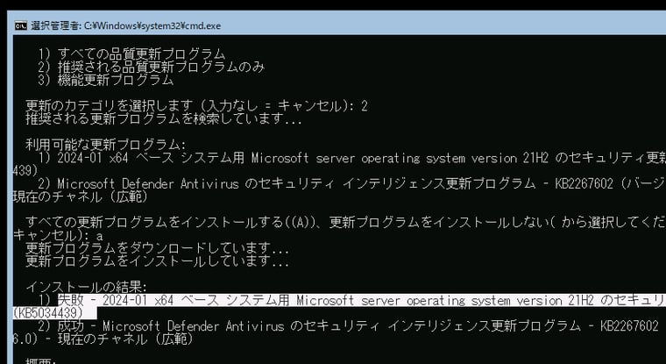The height and width of the screenshot is (364, 666).
Task: Click heading 'インストールの結果:'
Action: click(87, 287)
